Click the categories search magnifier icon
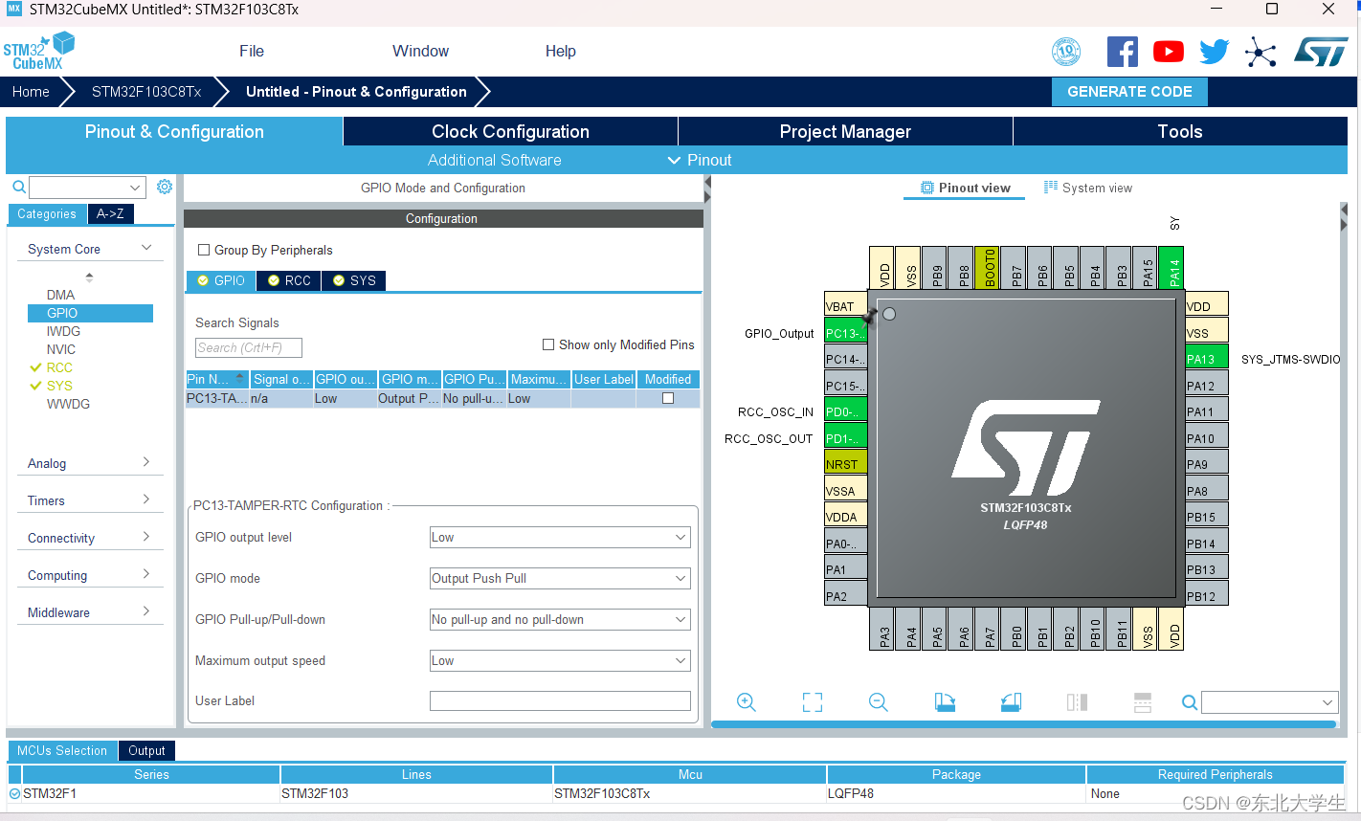 18,187
